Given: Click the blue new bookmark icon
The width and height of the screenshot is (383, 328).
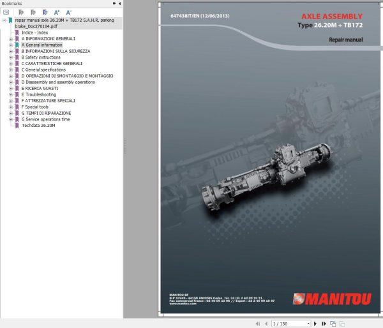Looking at the screenshot, I should coord(45,12).
